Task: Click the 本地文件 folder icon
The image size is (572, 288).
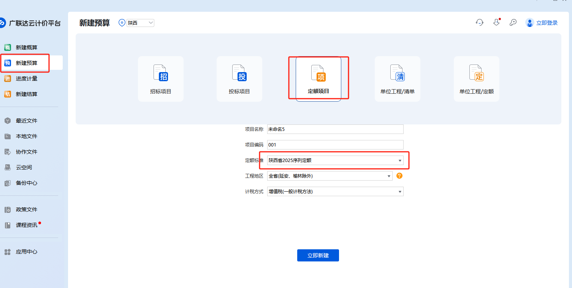Action: 8,136
